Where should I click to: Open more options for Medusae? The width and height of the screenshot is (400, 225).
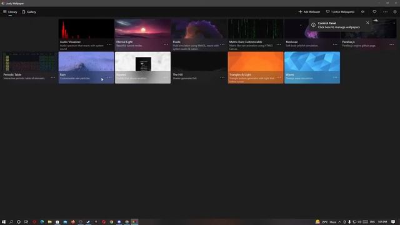coord(335,44)
